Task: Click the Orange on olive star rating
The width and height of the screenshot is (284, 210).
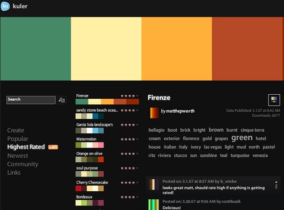Action: 130,154
